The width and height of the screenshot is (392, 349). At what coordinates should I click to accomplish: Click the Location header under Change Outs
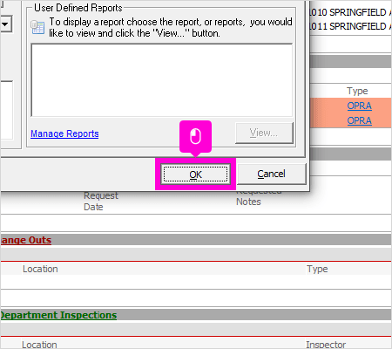[x=40, y=269]
